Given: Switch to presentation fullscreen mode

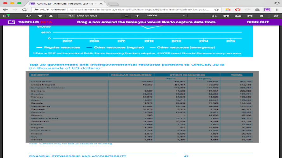Looking at the screenshot, I should pyautogui.click(x=214, y=16).
